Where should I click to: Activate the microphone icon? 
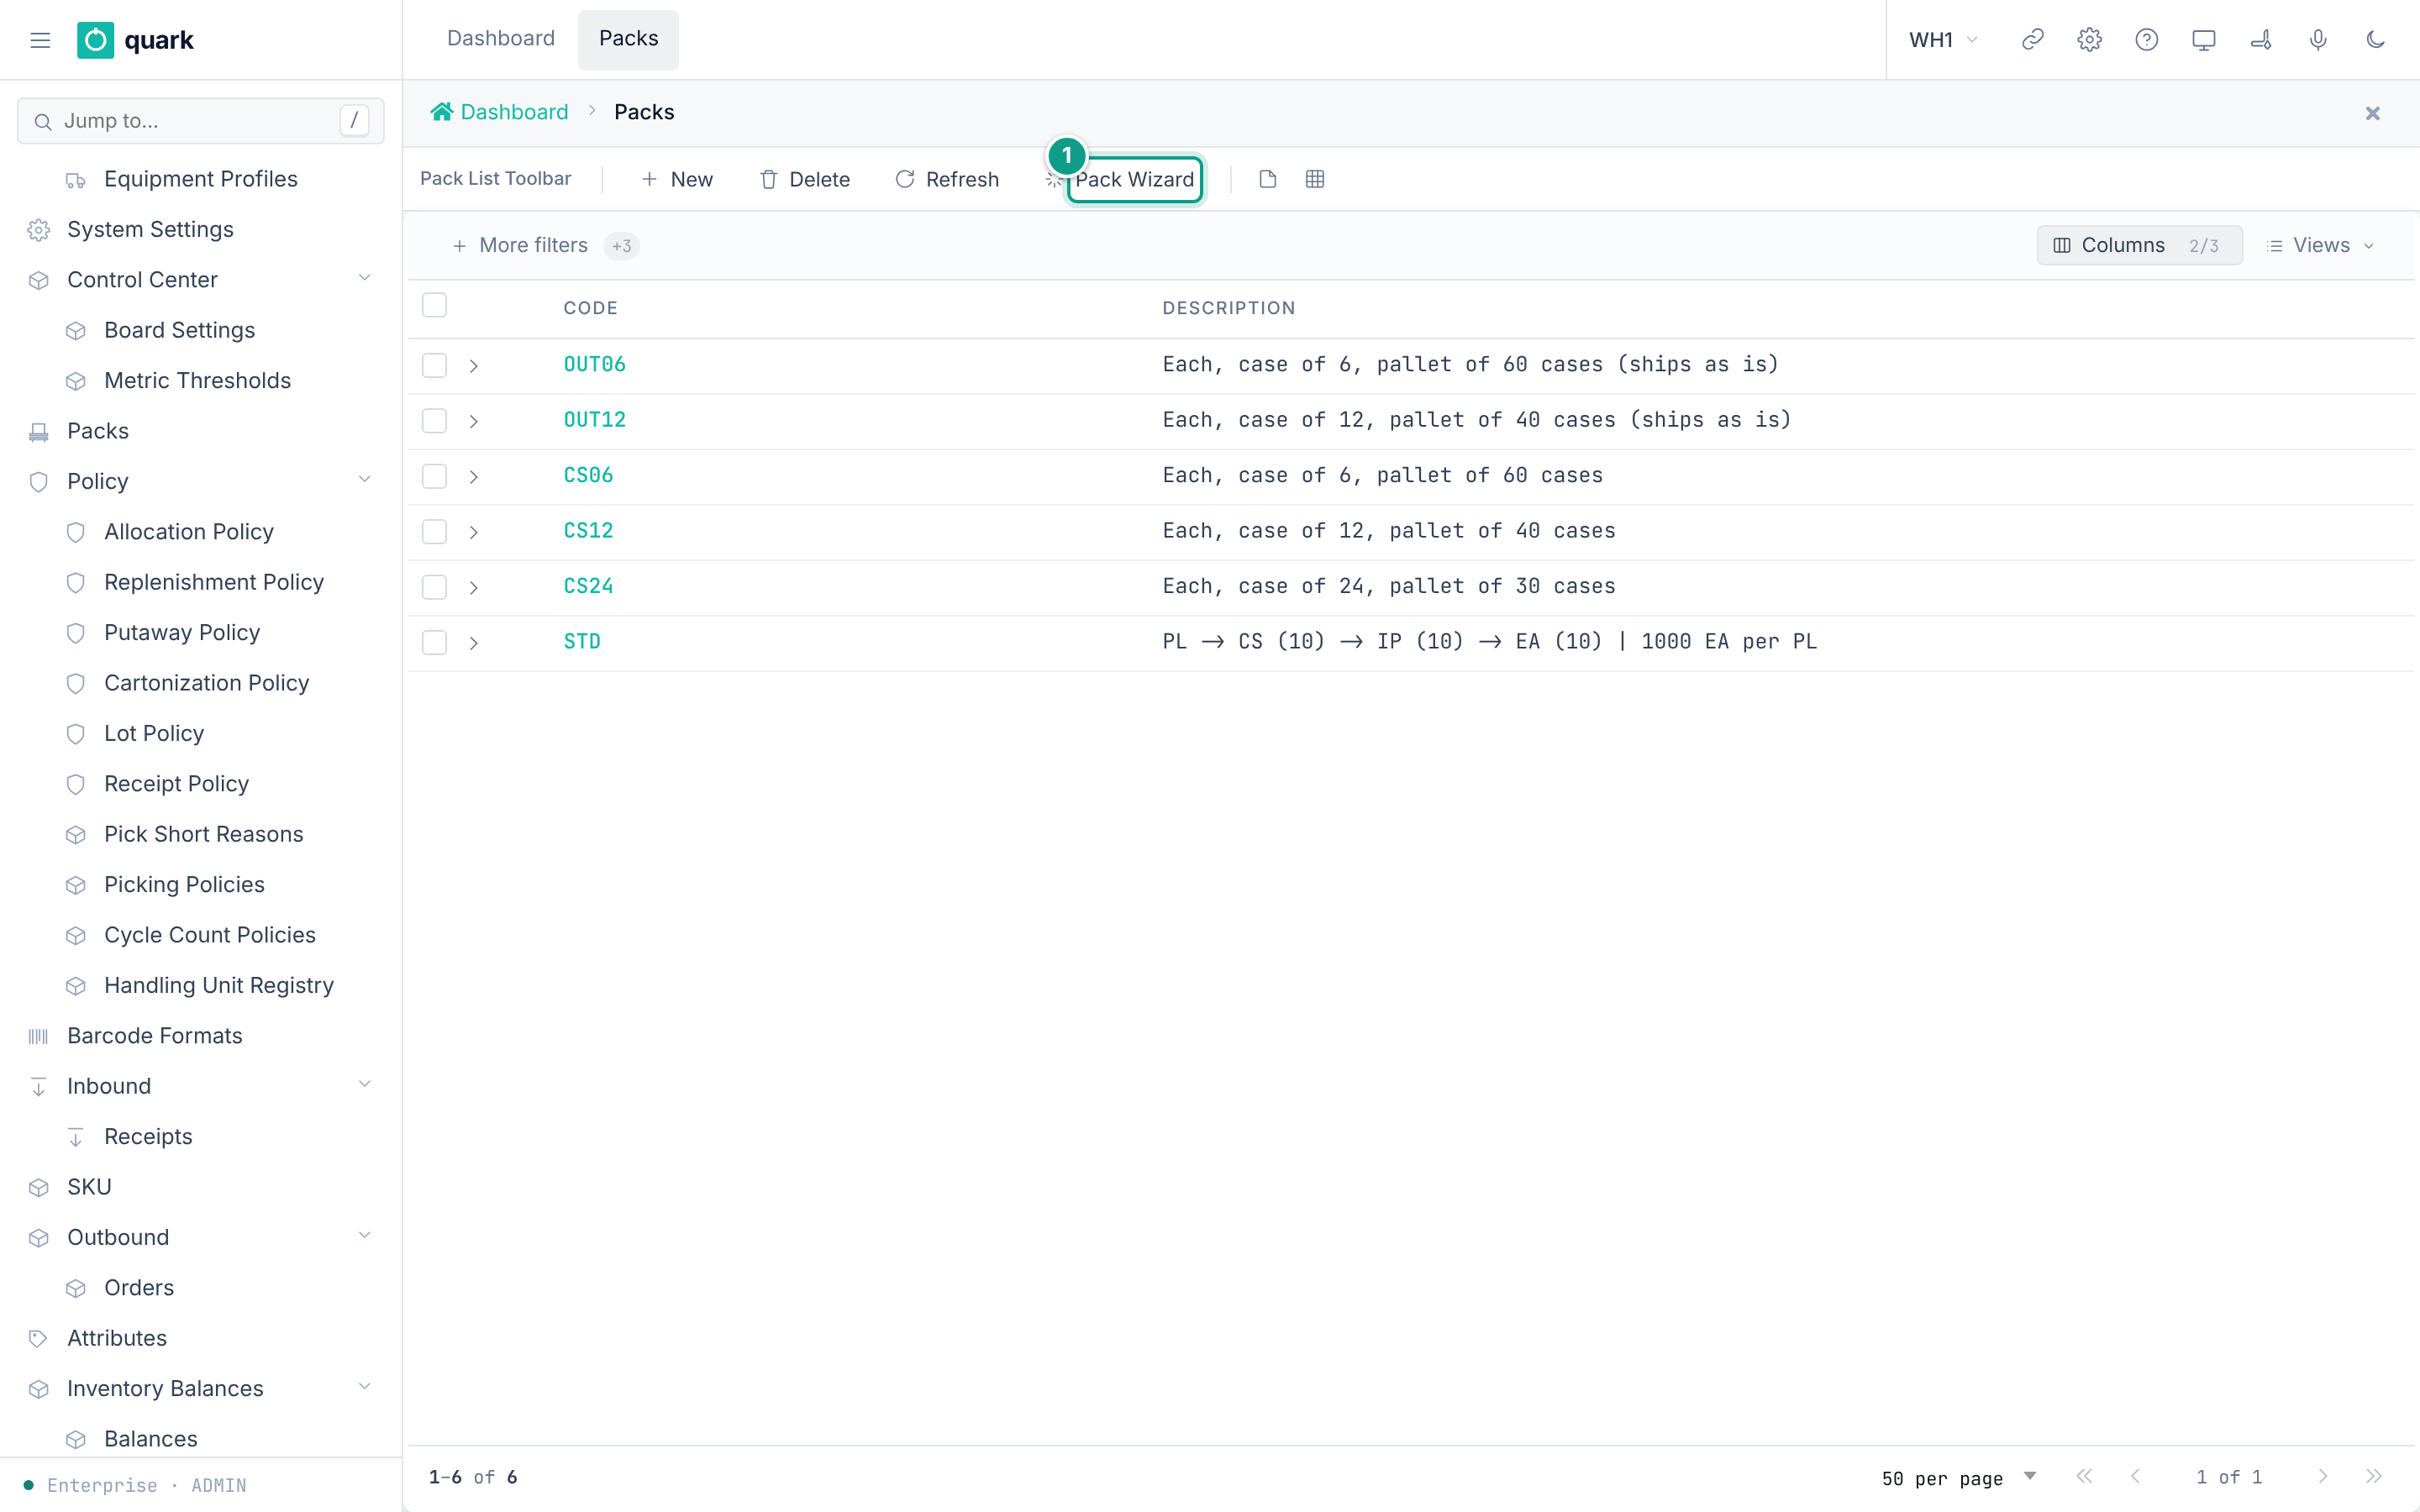click(2318, 40)
